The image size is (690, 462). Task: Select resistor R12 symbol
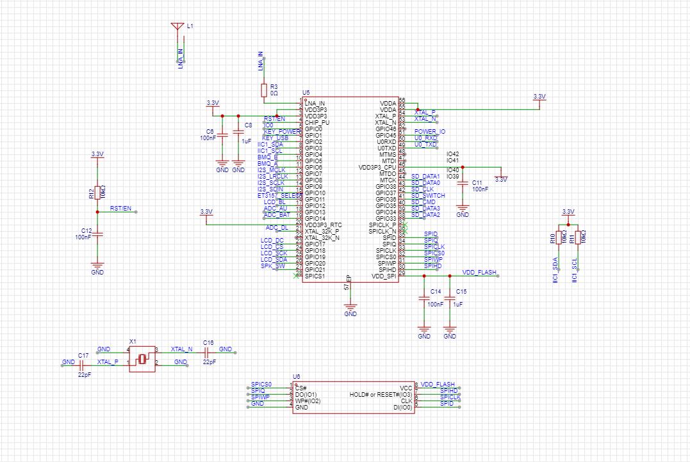point(97,192)
